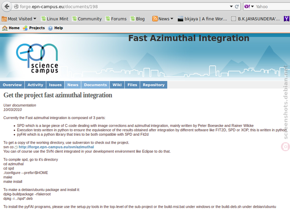Click the 'dpkg-buildpackage -rfakeroot' line
This screenshot has height=212, width=290.
(x=27, y=194)
